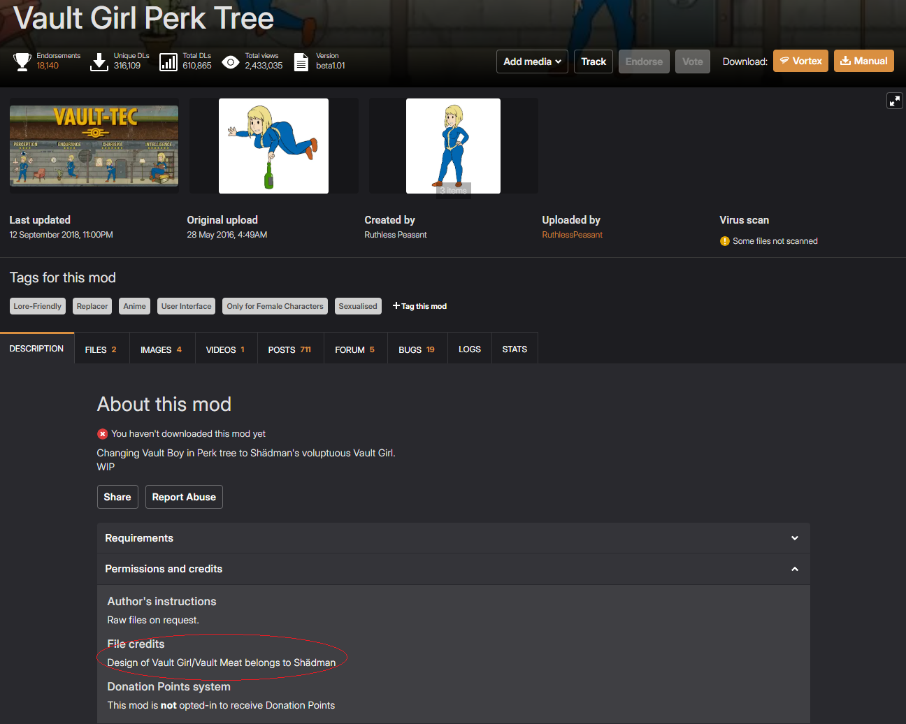
Task: Click the red not-downloaded status icon
Action: coord(102,434)
